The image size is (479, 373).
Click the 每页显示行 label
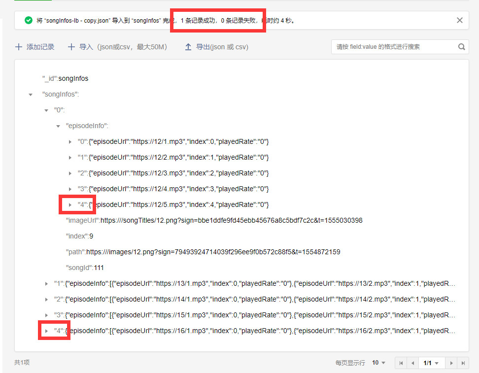point(350,363)
